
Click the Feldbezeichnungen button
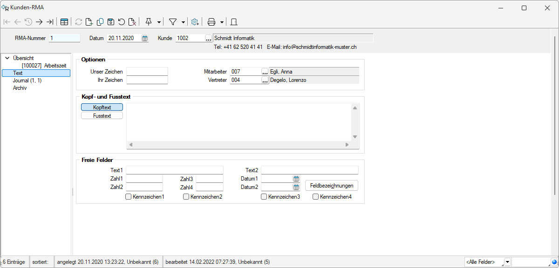[332, 186]
